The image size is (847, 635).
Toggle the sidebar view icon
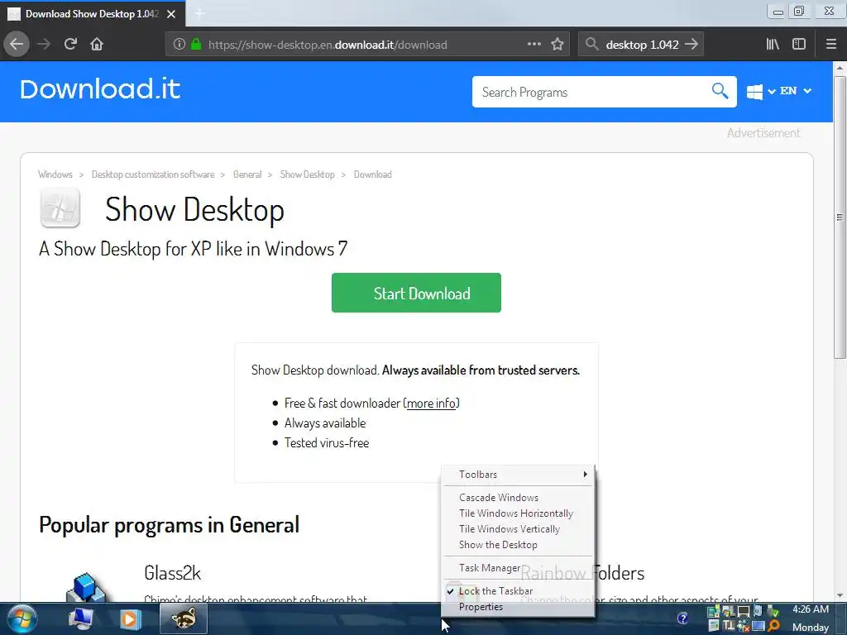pyautogui.click(x=799, y=45)
